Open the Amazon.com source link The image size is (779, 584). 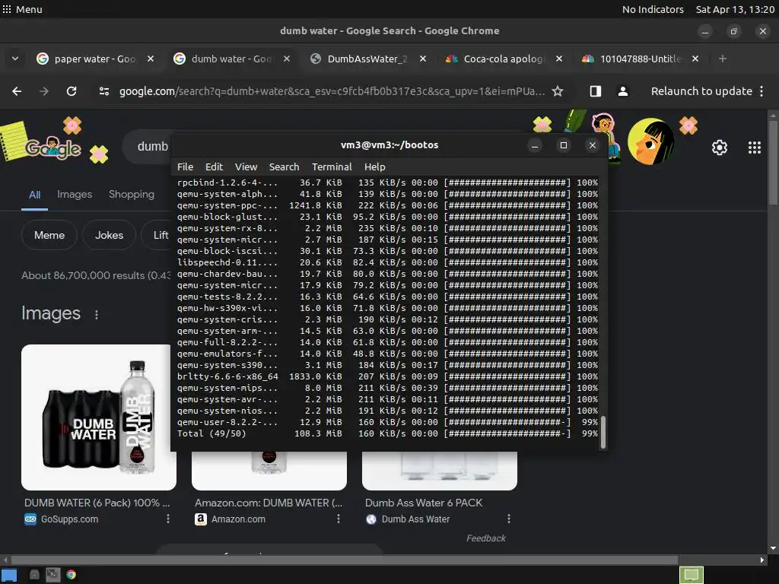point(238,519)
